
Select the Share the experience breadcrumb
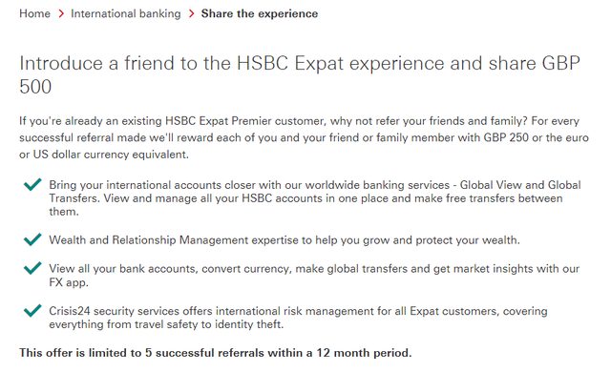pyautogui.click(x=260, y=13)
